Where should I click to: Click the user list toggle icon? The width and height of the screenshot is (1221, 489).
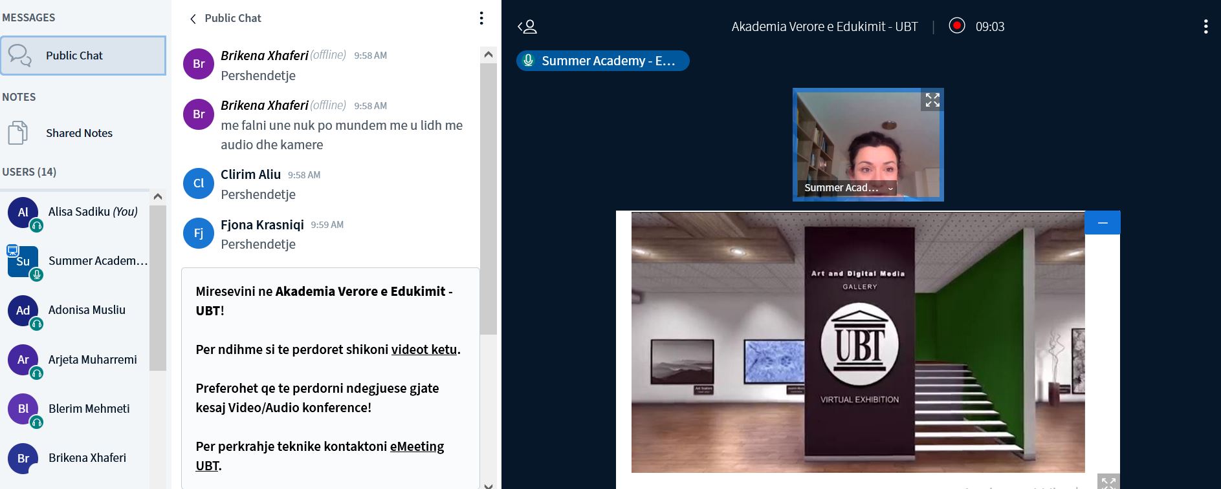(x=527, y=26)
